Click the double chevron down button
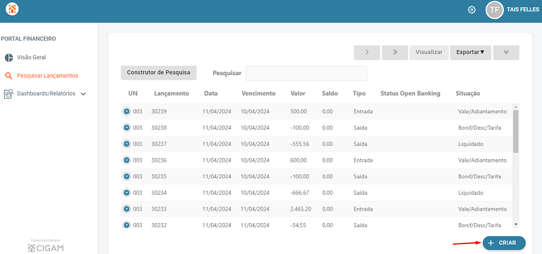This screenshot has height=254, width=542. pos(506,52)
